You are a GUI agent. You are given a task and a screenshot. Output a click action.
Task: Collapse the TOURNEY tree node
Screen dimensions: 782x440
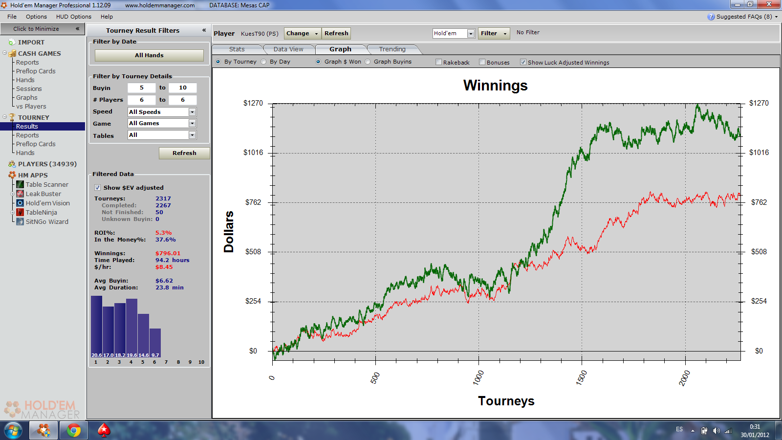coord(4,117)
